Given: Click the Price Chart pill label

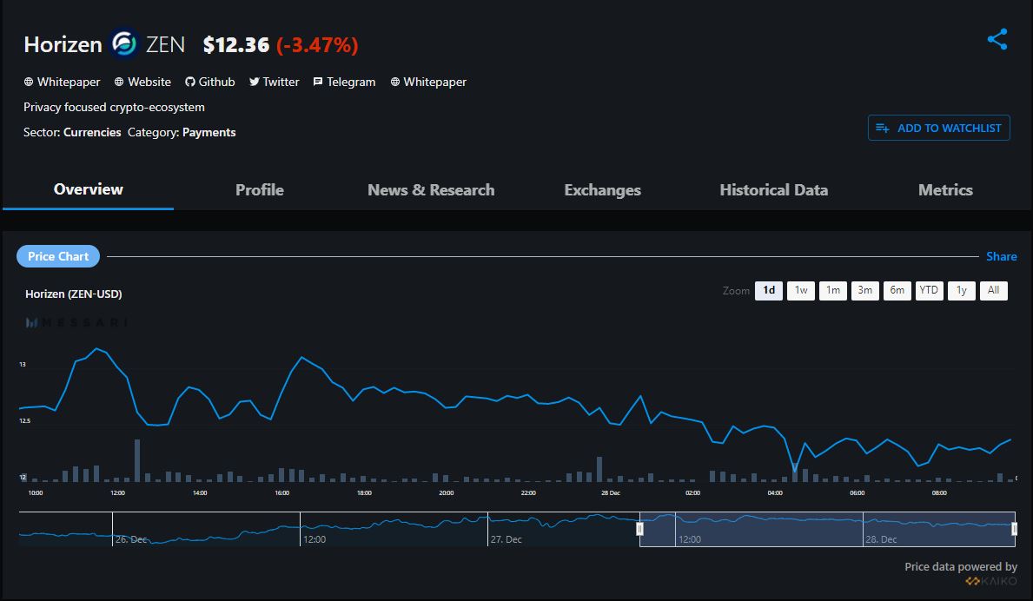Looking at the screenshot, I should 58,256.
